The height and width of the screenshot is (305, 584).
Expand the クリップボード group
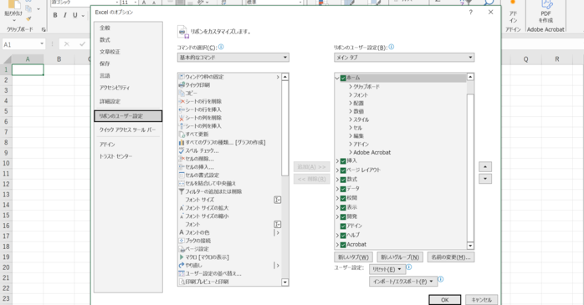pyautogui.click(x=351, y=87)
